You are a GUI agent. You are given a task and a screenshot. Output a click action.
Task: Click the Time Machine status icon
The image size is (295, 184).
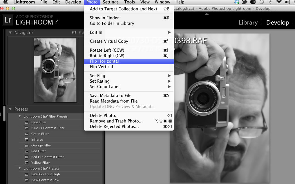click(x=261, y=2)
